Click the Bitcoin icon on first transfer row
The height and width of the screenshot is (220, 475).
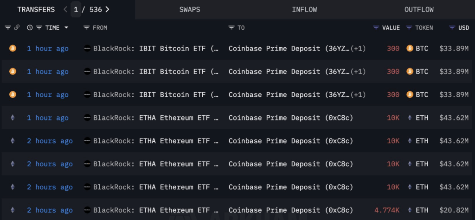(13, 48)
